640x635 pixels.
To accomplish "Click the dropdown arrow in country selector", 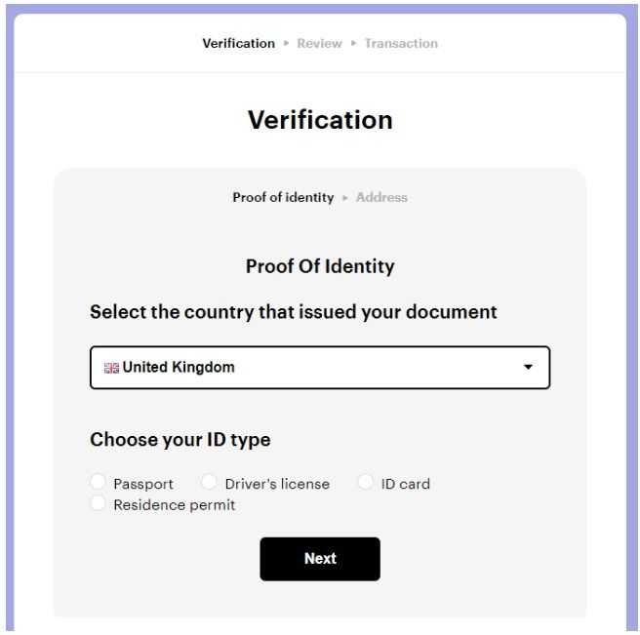I will [528, 368].
